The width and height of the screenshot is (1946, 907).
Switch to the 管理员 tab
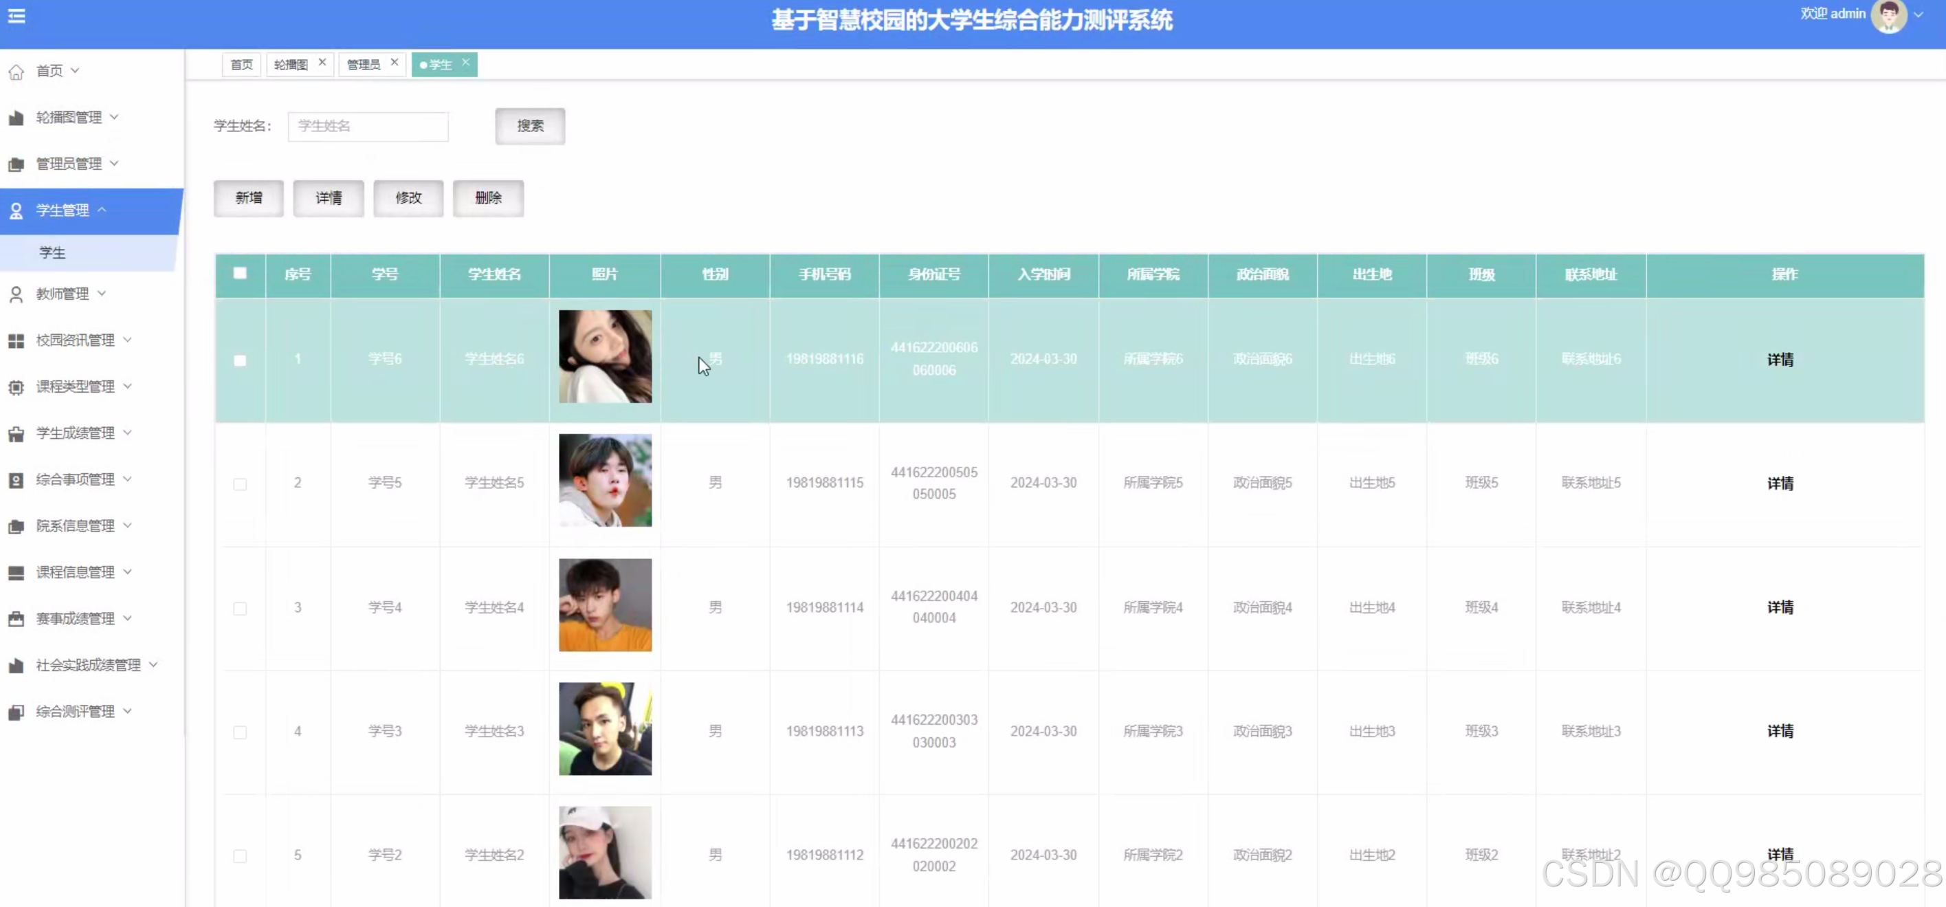(364, 65)
